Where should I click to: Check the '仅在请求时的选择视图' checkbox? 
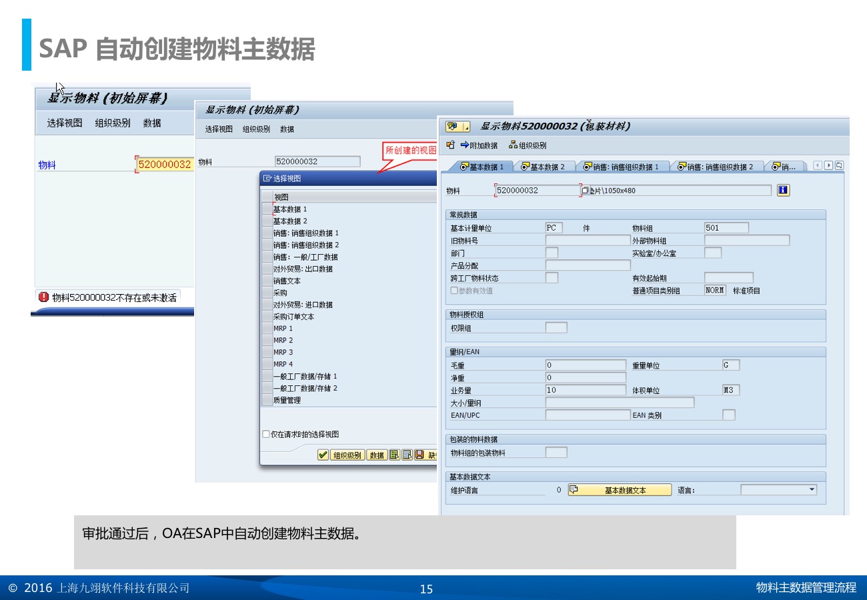(266, 434)
